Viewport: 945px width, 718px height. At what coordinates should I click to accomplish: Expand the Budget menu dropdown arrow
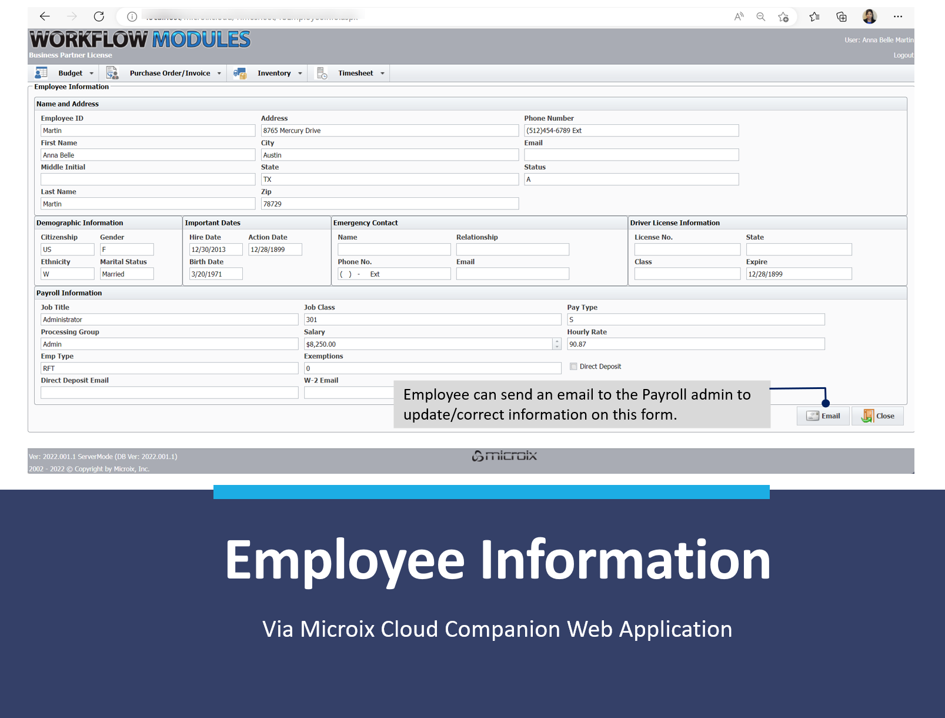(91, 74)
